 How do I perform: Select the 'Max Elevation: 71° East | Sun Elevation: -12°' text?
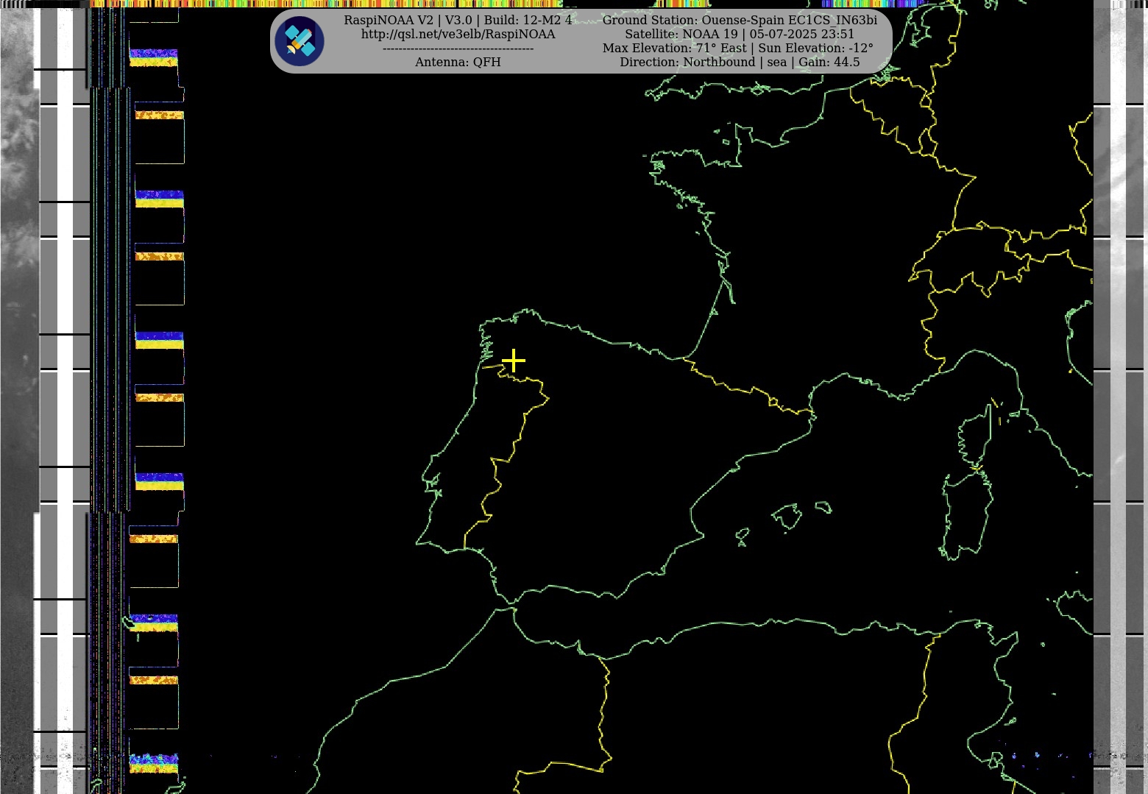[738, 49]
